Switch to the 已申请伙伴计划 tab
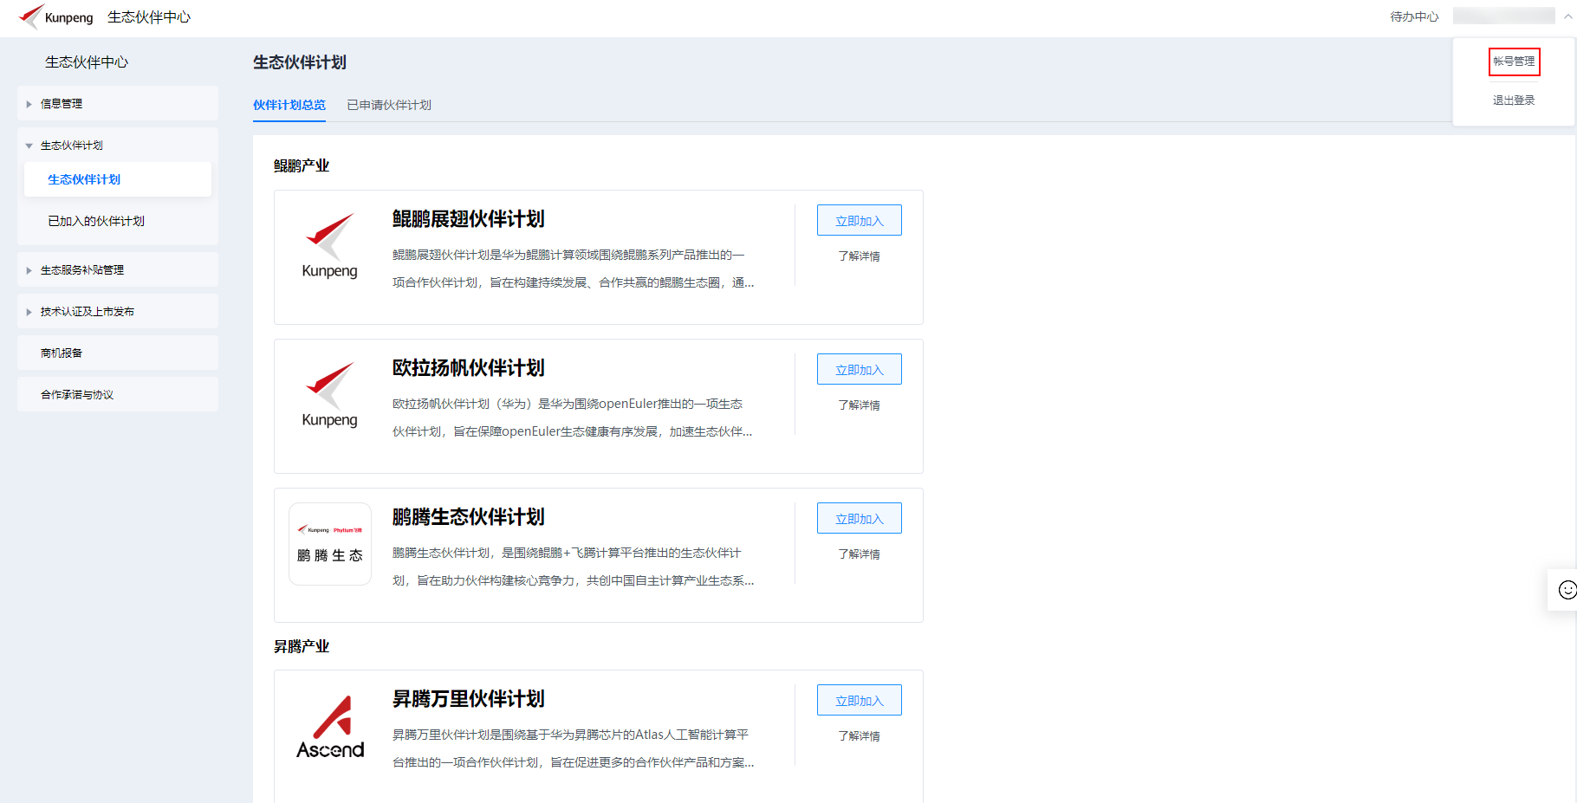This screenshot has height=803, width=1577. [389, 105]
